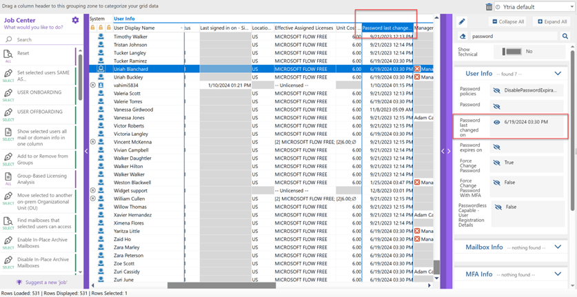The image size is (577, 297).
Task: Click icon for Disable In-Place Archive Mailboxes
Action: [x=8, y=260]
